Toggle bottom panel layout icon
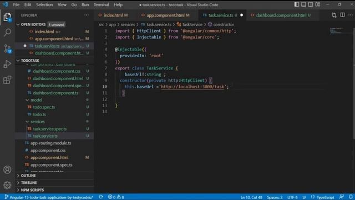This screenshot has width=355, height=200. [x=303, y=4]
